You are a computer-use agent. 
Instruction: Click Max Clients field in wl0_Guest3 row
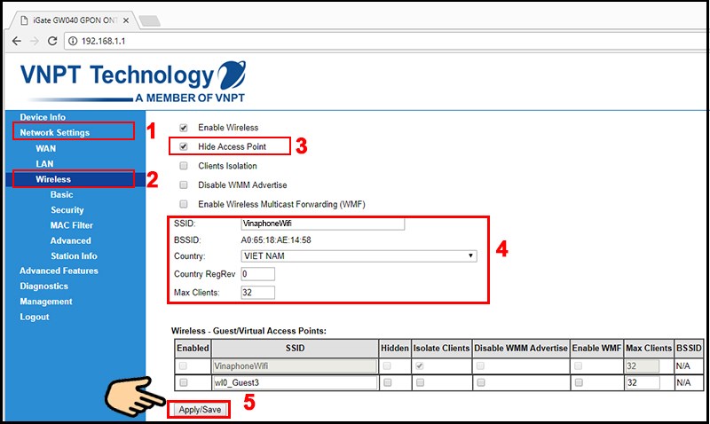(643, 383)
